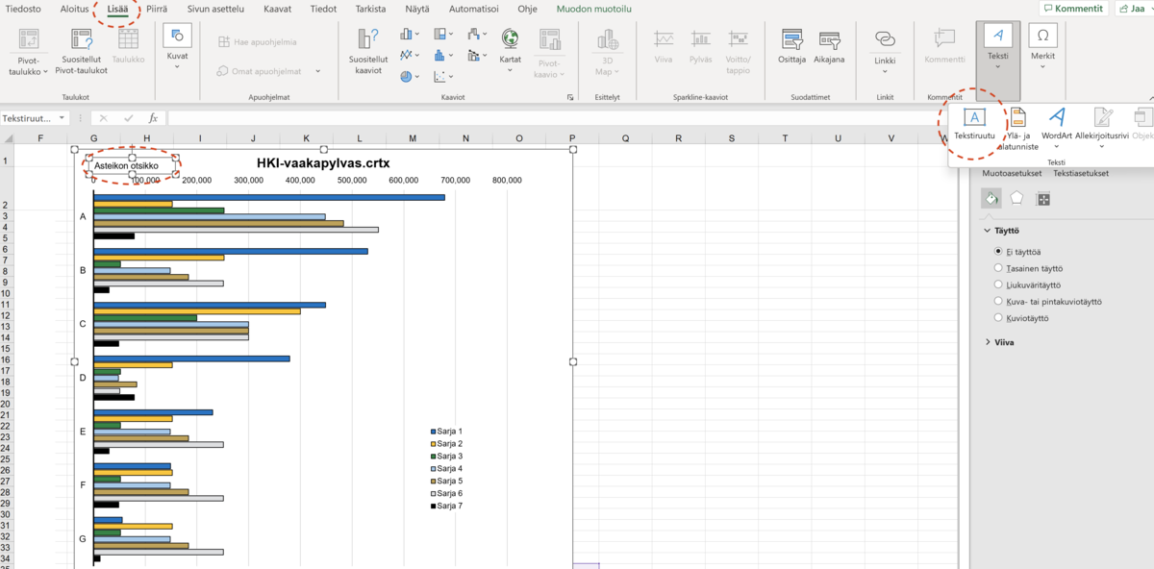The height and width of the screenshot is (569, 1154).
Task: Choose Tasainen täyttö fill option
Action: (999, 268)
